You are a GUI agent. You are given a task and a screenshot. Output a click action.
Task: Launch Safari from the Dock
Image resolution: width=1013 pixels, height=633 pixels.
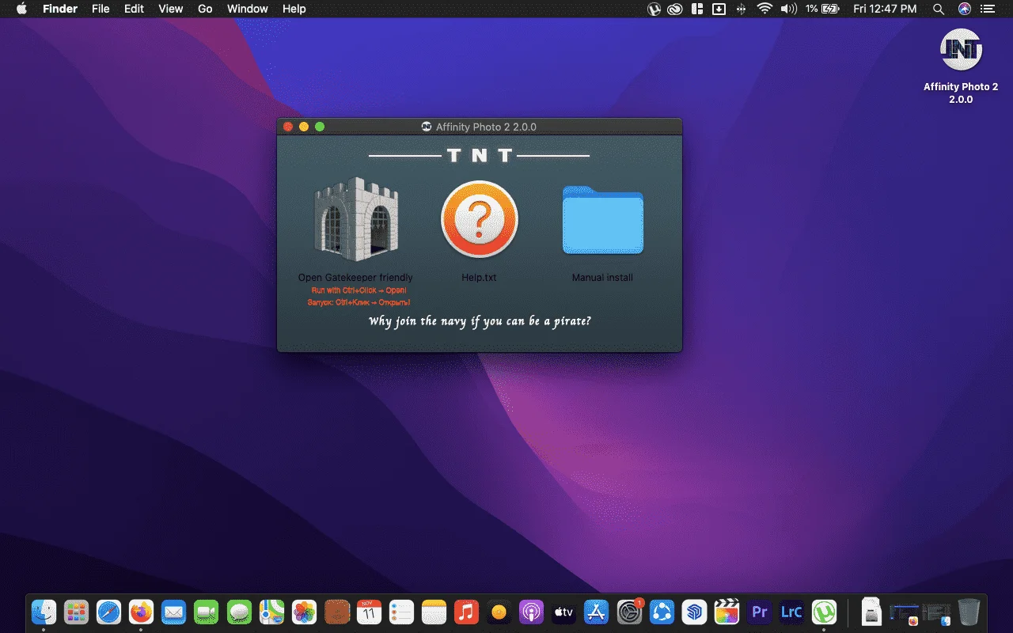tap(108, 612)
